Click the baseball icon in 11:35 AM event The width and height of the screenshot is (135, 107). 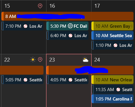click(118, 90)
